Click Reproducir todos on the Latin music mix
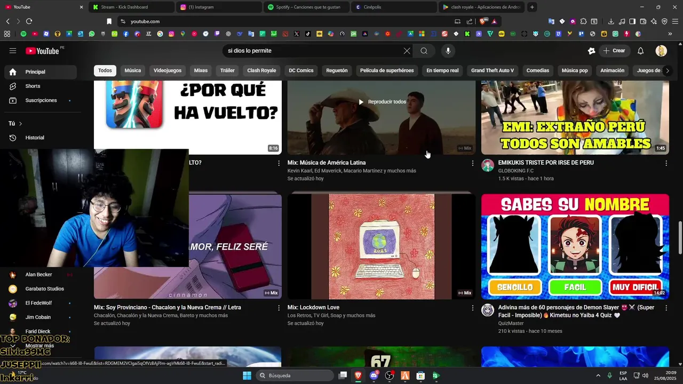This screenshot has width=683, height=384. (x=382, y=102)
